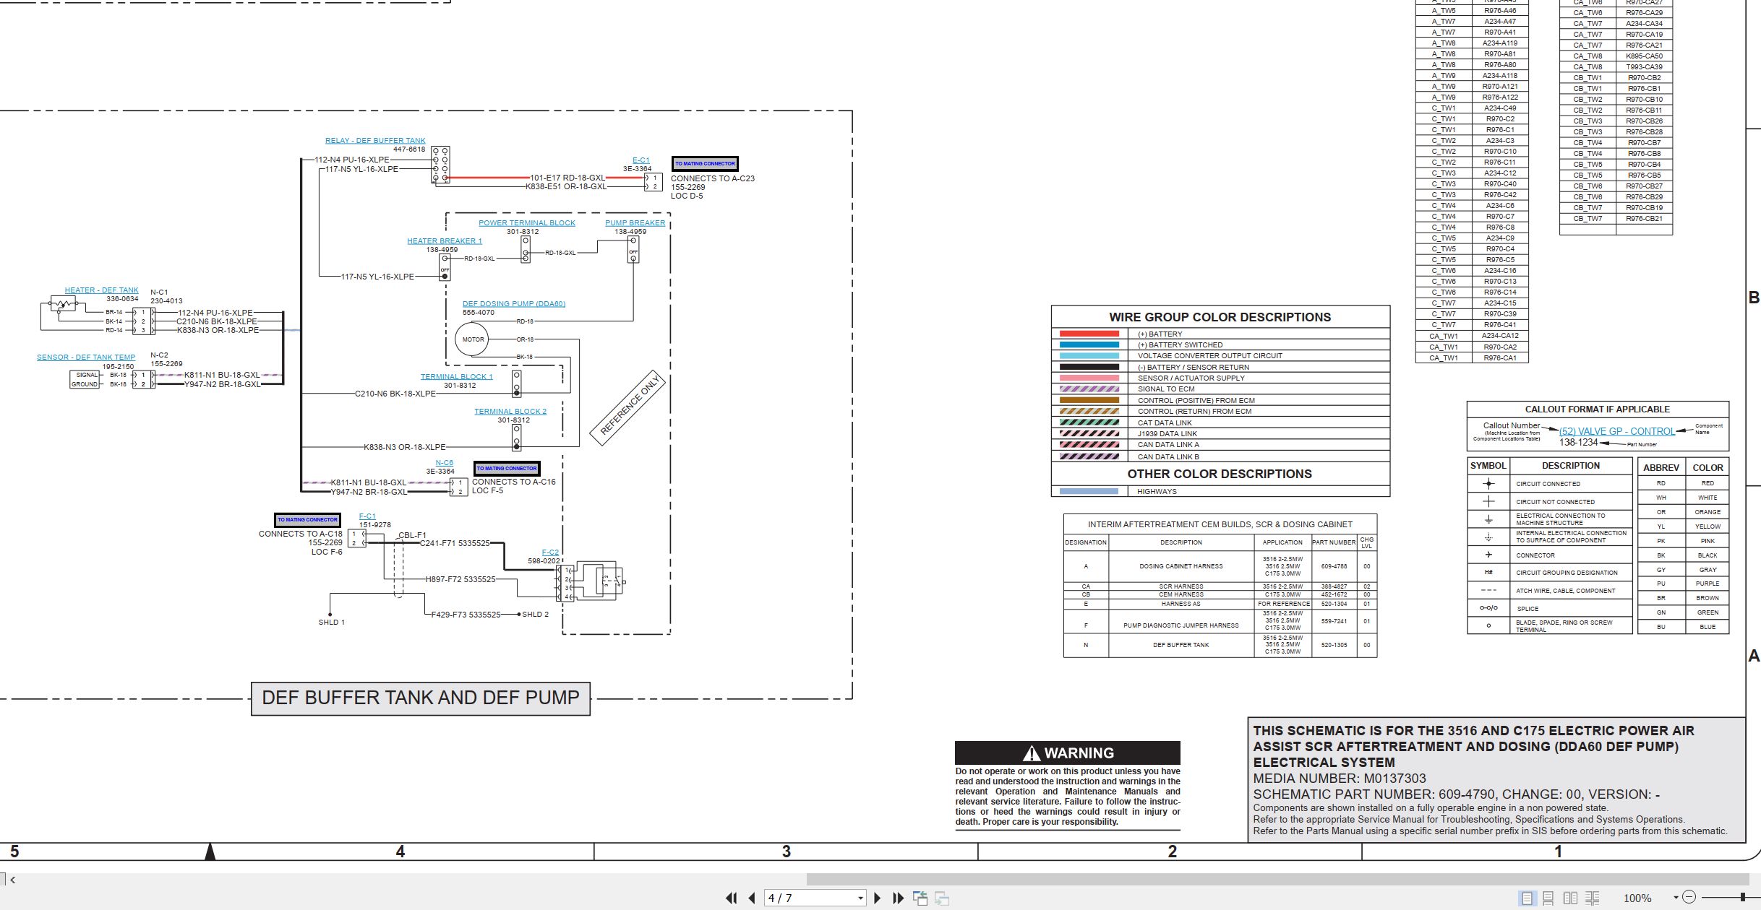The image size is (1761, 910).
Task: Open the HEATER BREAKER 1 link
Action: (444, 241)
